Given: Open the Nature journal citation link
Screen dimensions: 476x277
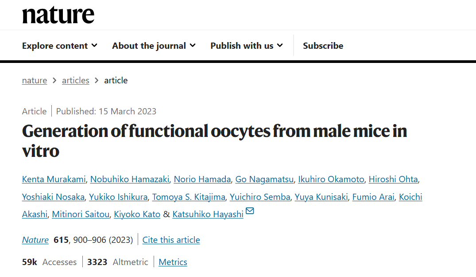Looking at the screenshot, I should pyautogui.click(x=35, y=240).
